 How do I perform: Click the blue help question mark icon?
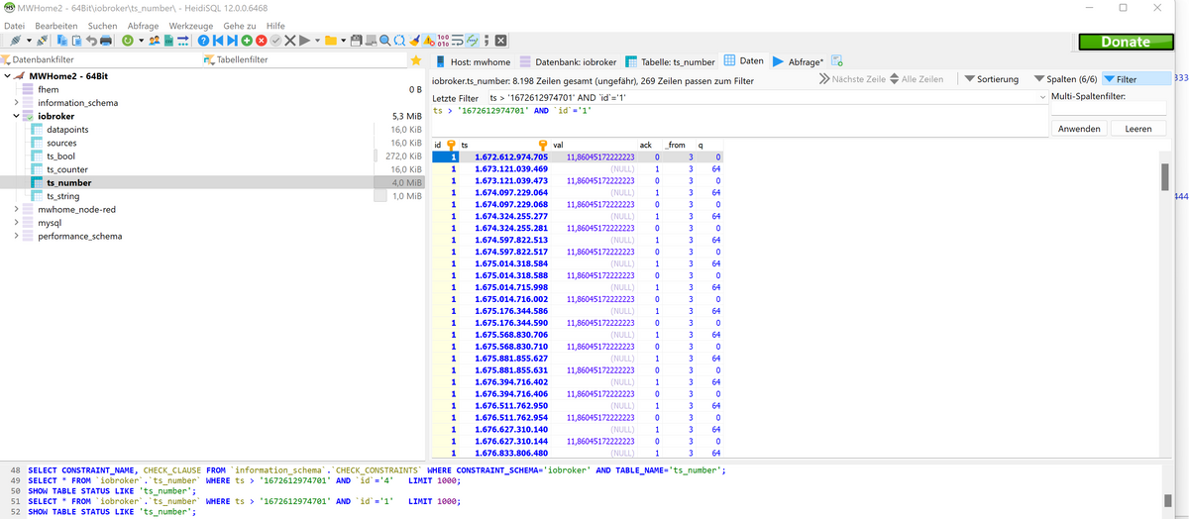(x=203, y=41)
